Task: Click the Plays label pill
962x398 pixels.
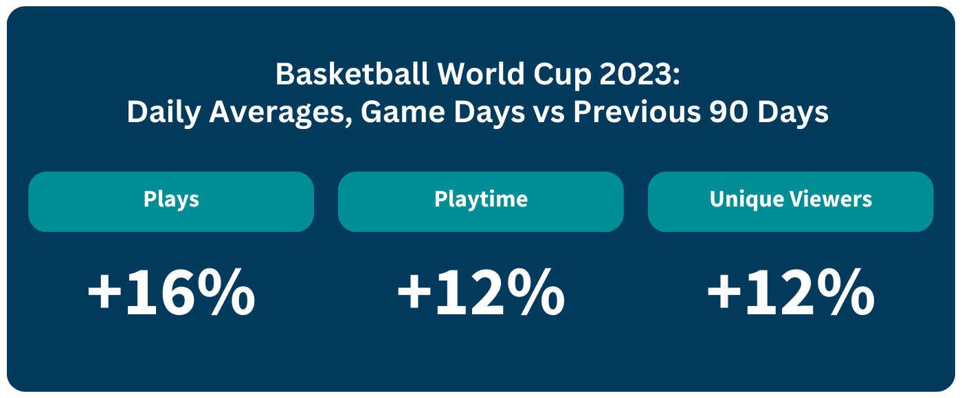Action: [171, 201]
